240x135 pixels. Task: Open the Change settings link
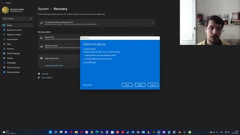(90, 62)
